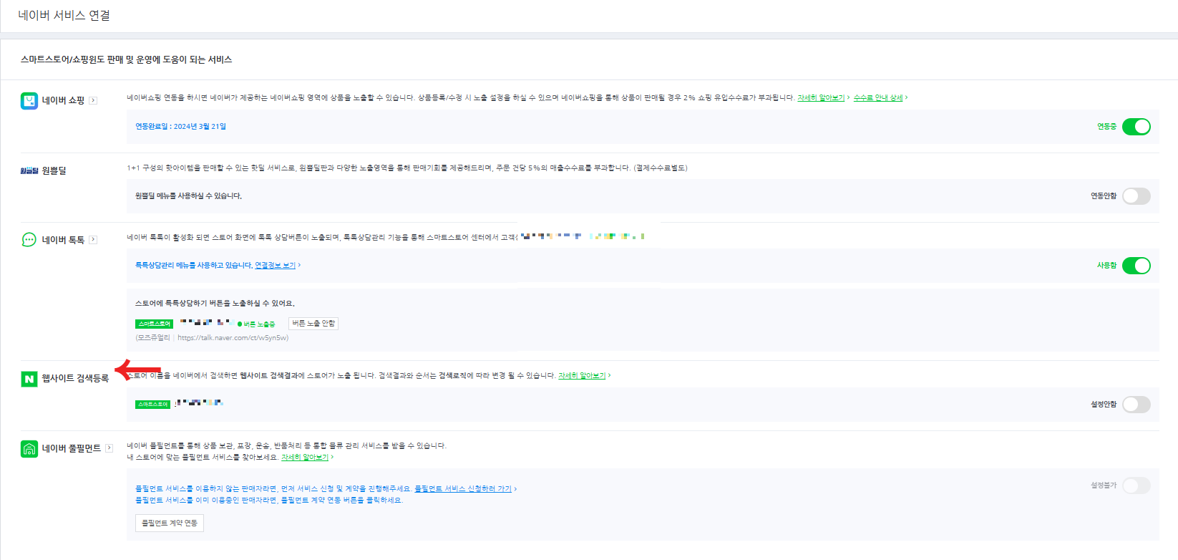Click the 네이버 풀필먼트 service title
This screenshot has height=560, width=1178.
pyautogui.click(x=72, y=448)
